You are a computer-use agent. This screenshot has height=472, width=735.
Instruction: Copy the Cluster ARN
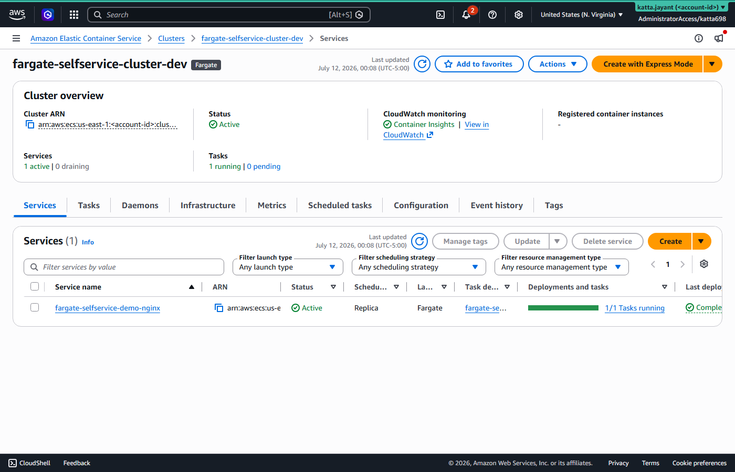tap(30, 124)
